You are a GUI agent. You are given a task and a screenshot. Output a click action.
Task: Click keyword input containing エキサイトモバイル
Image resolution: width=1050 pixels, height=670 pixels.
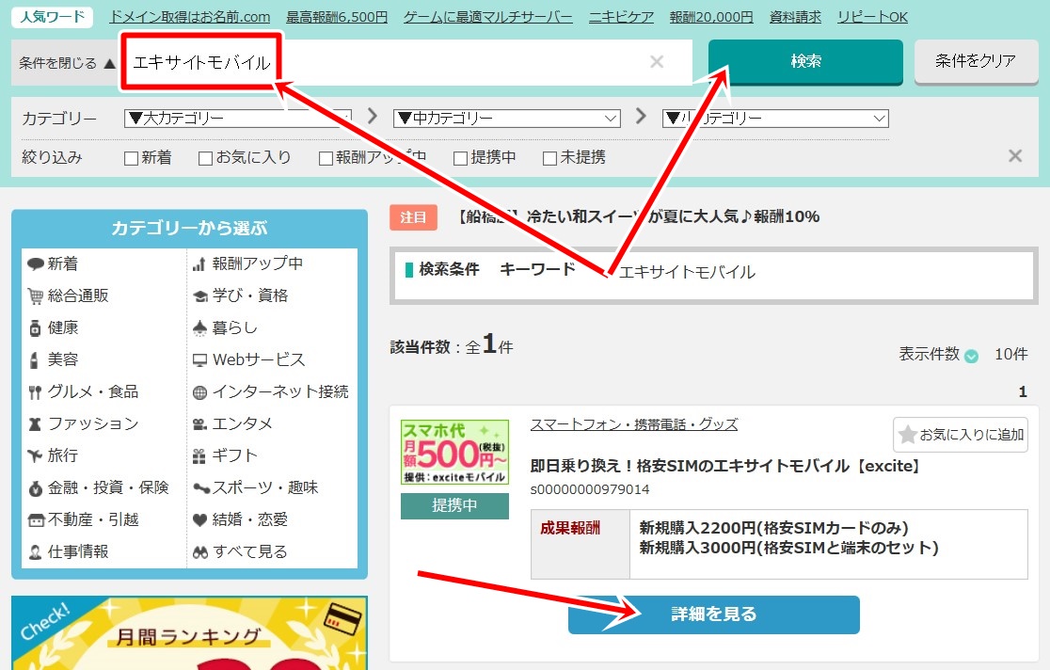click(x=406, y=62)
